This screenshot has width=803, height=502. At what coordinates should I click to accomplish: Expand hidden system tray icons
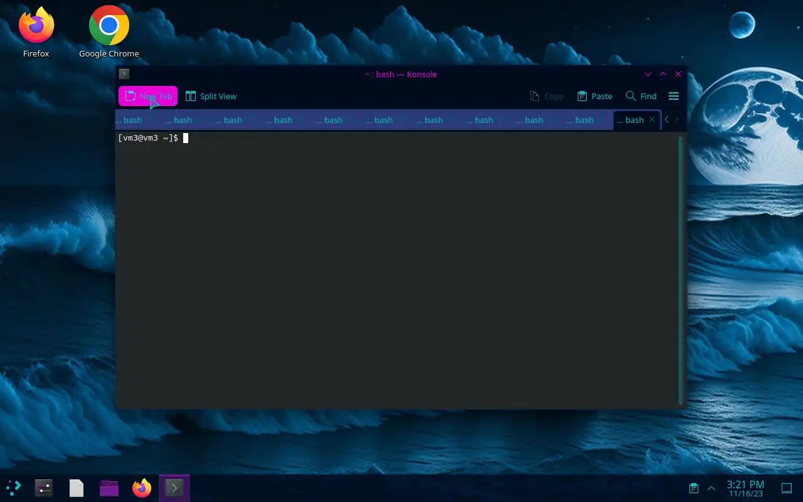coord(711,488)
